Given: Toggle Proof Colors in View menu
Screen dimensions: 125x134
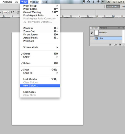Looking at the screenshot, I should click(40, 9).
